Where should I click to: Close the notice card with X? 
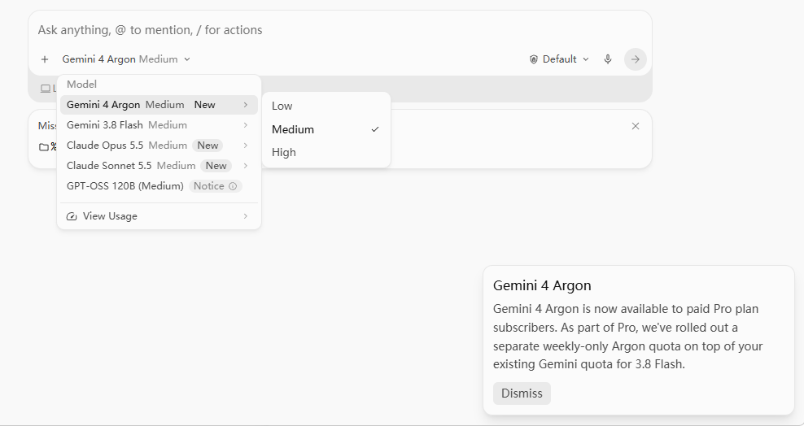(x=636, y=126)
